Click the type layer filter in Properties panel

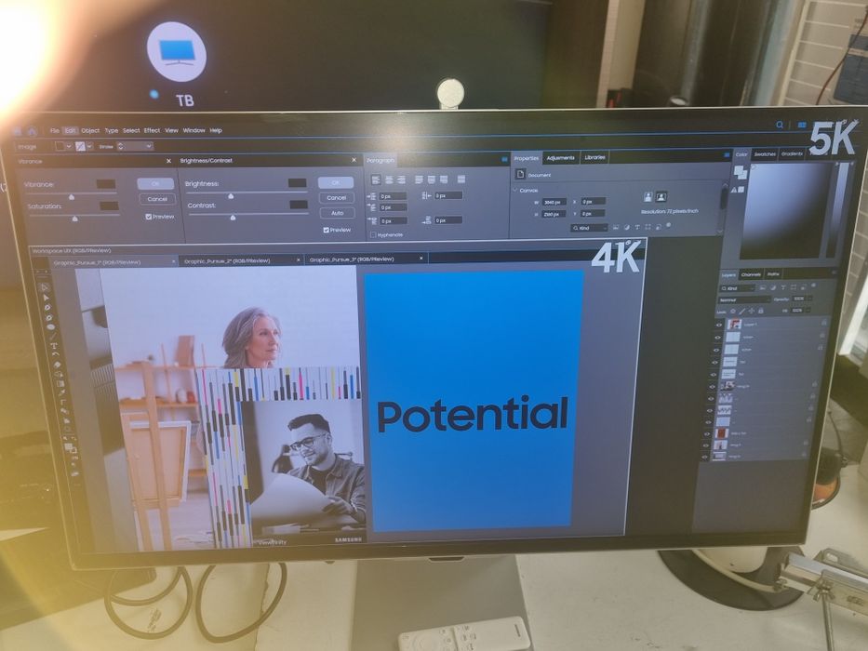[x=637, y=227]
